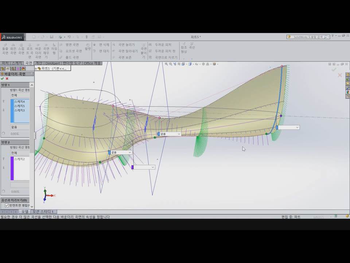Select 스케치3 in direction 1 list
The width and height of the screenshot is (350, 263).
pos(19,110)
